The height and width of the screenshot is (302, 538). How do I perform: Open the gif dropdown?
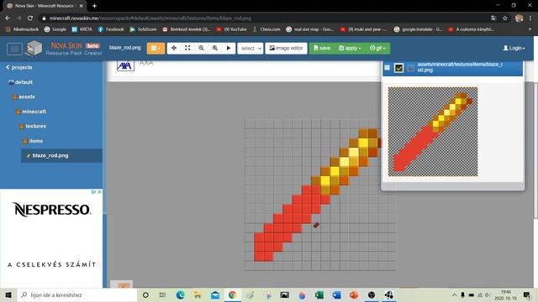(x=377, y=49)
